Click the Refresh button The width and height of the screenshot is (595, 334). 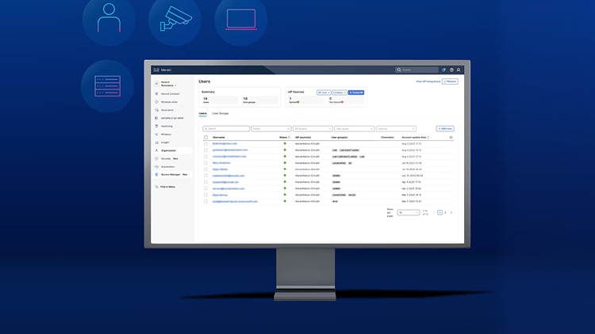[450, 82]
